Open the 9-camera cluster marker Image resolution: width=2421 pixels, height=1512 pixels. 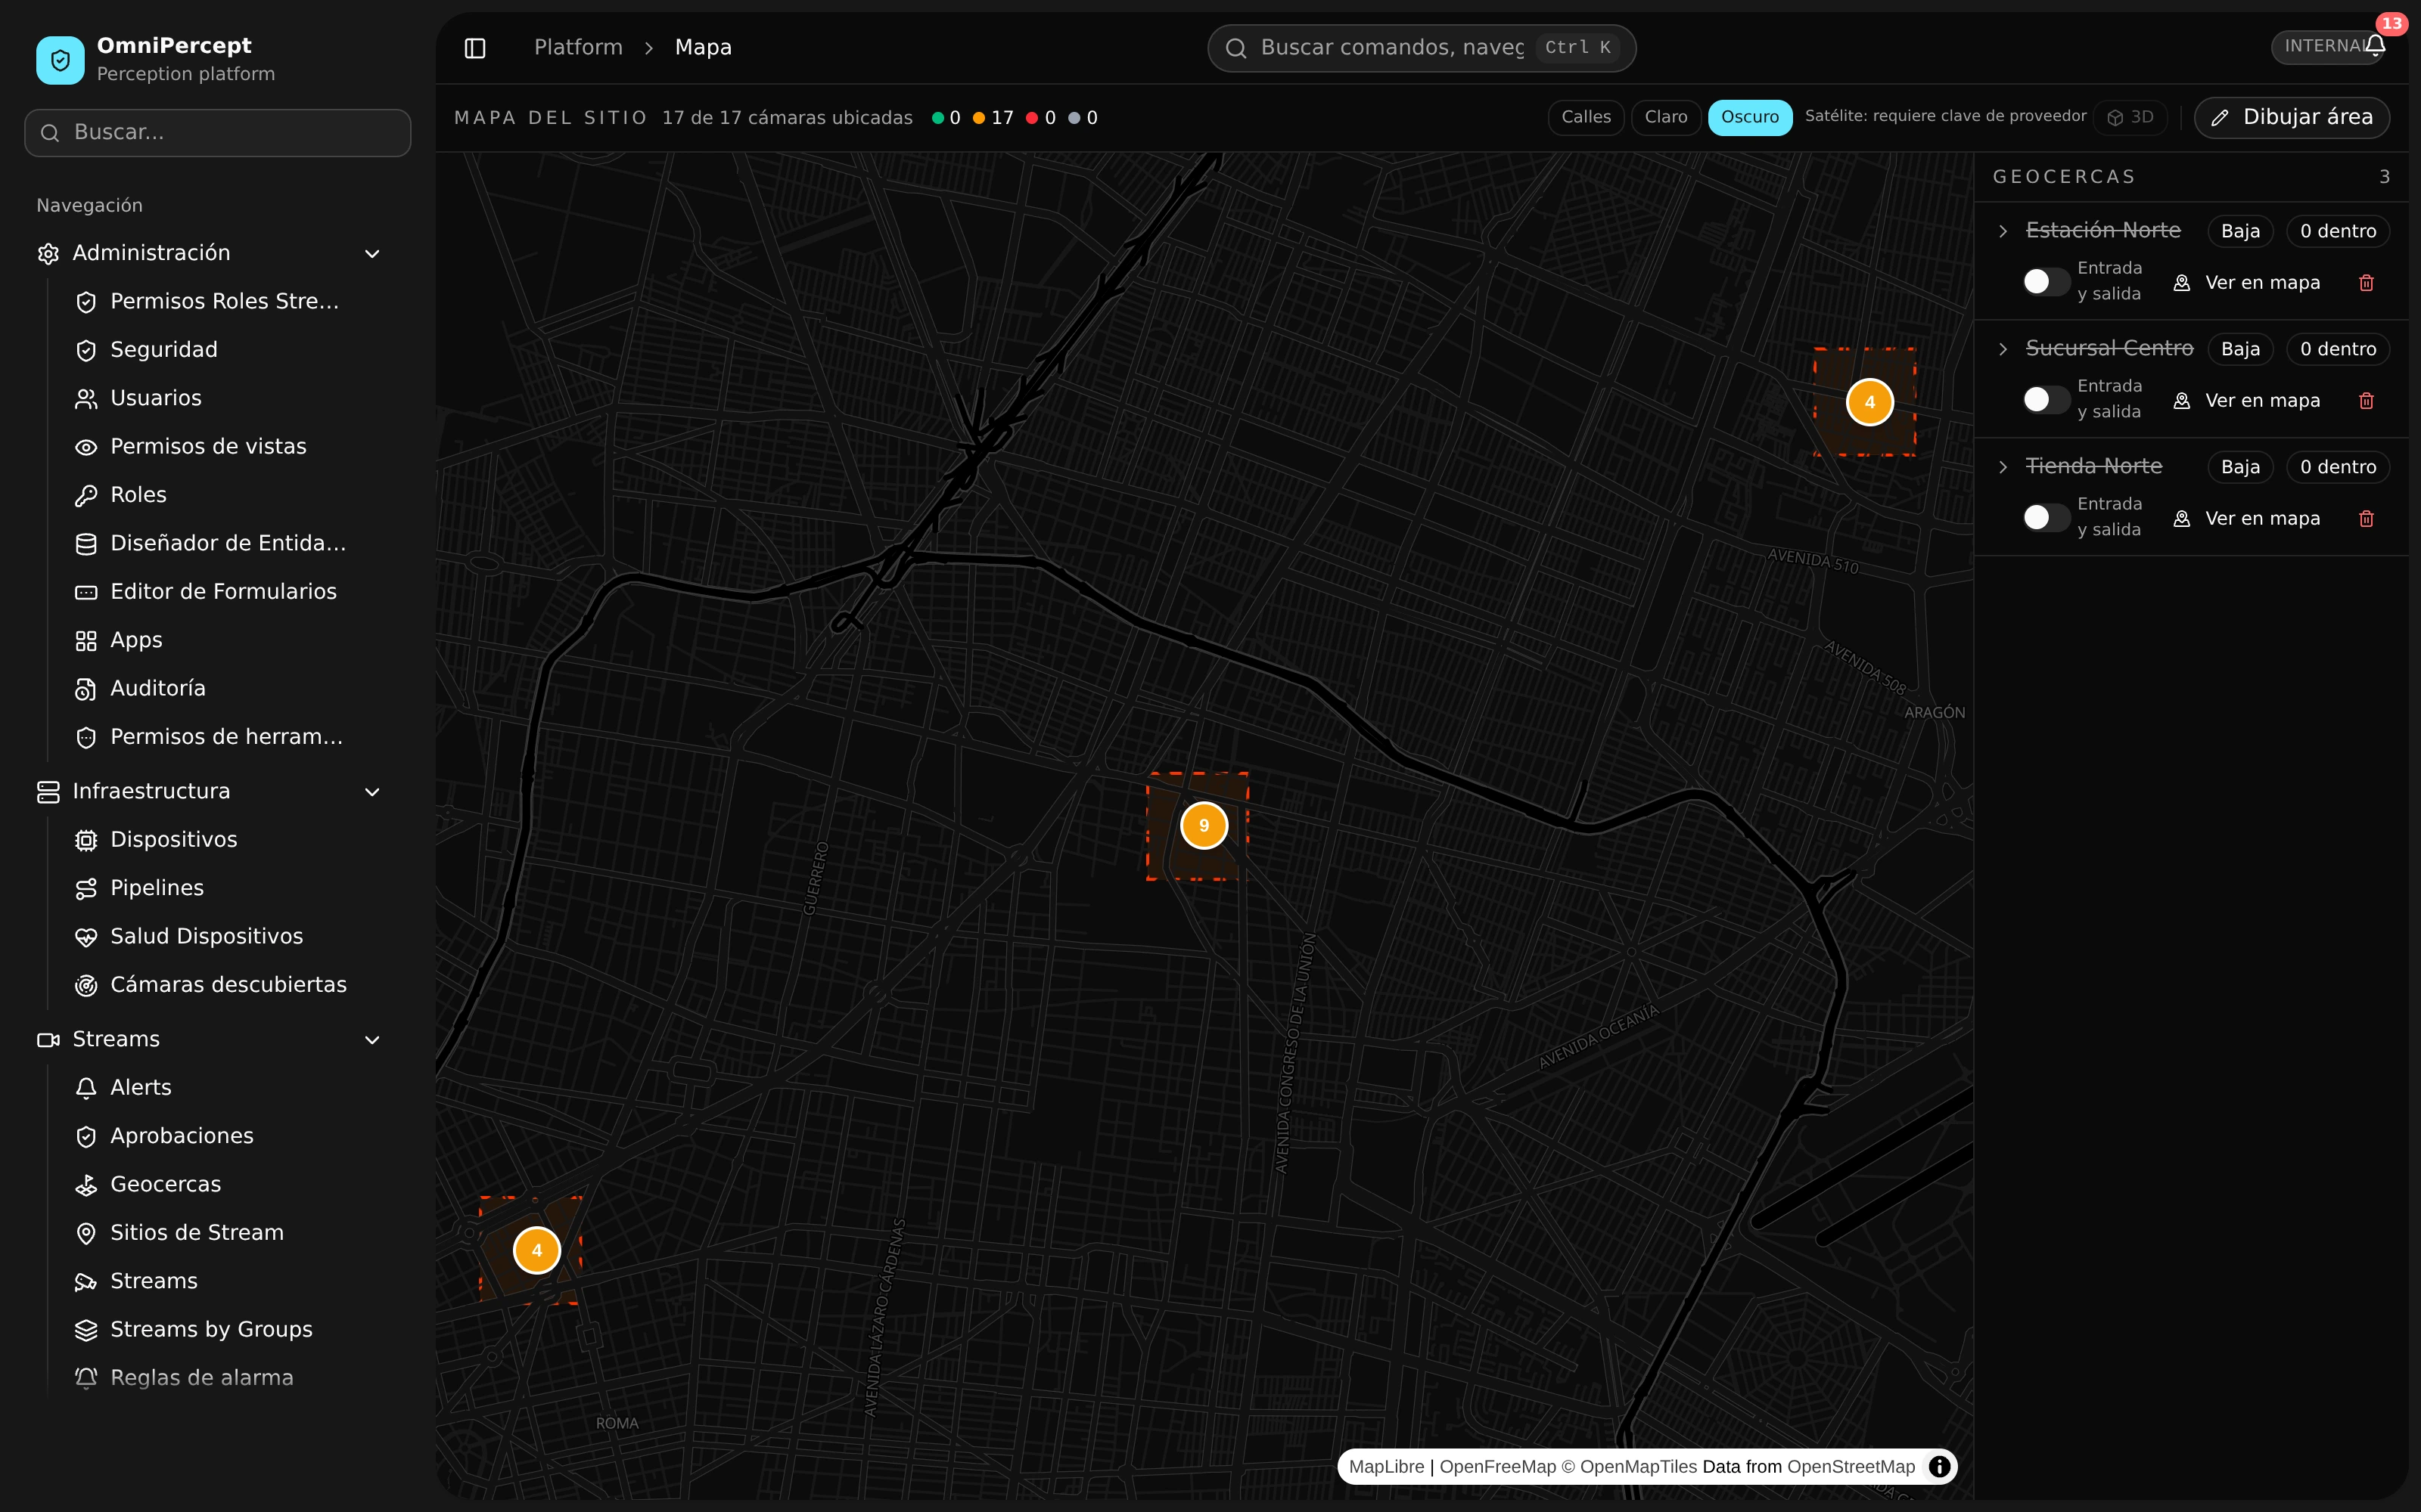tap(1204, 826)
